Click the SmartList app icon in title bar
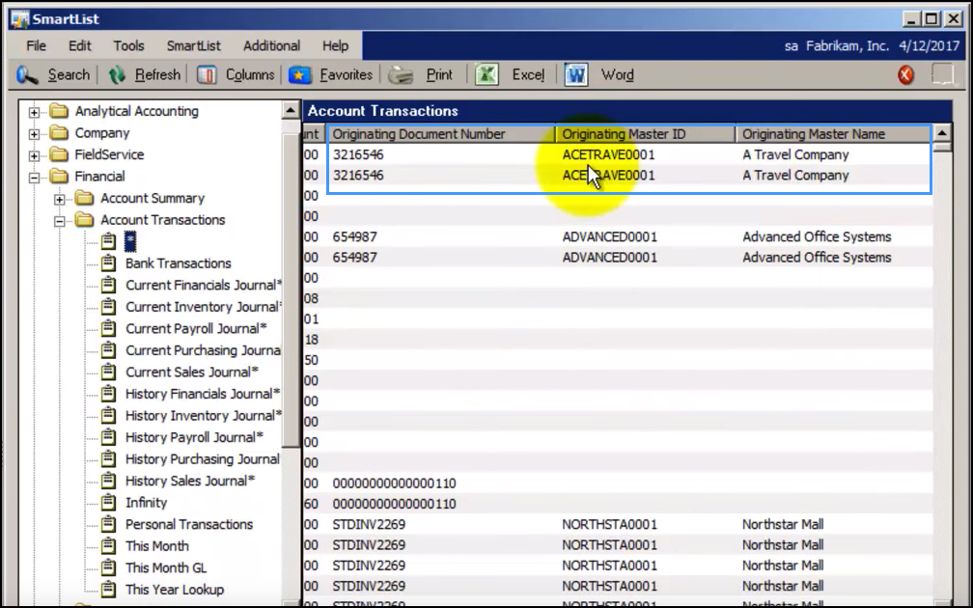973x608 pixels. click(20, 19)
